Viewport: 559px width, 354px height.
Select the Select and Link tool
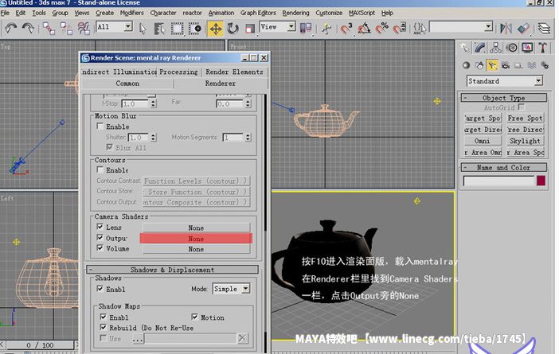point(49,28)
